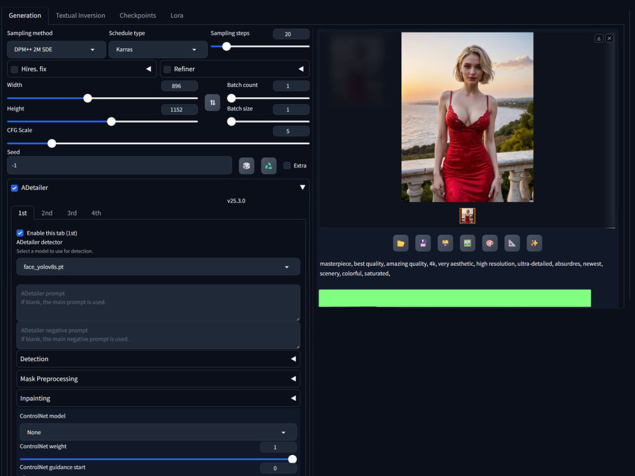This screenshot has height=476, width=635.
Task: Uncheck the ADetailer checkbox
Action: pos(15,188)
